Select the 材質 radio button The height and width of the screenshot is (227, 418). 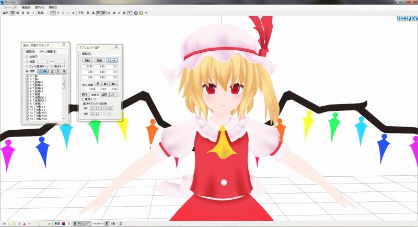[27, 71]
